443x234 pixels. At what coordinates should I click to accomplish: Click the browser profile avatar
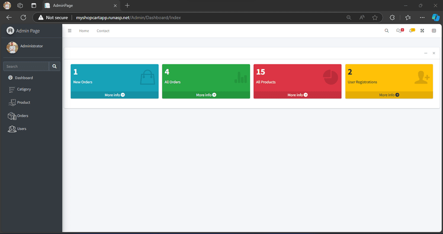point(7,5)
